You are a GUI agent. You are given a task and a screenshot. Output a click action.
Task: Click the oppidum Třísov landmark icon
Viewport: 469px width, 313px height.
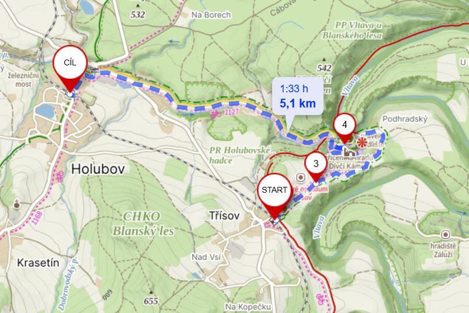[301, 178]
